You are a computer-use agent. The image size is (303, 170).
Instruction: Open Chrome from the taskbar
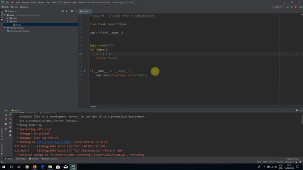pyautogui.click(x=27, y=167)
